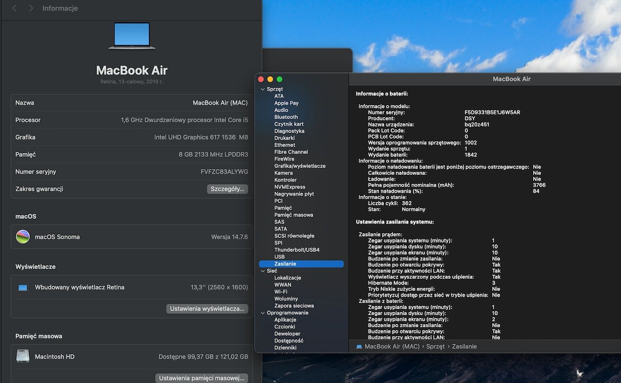Select Nagrywanie płyt in the sidebar
621x383 pixels.
click(294, 194)
